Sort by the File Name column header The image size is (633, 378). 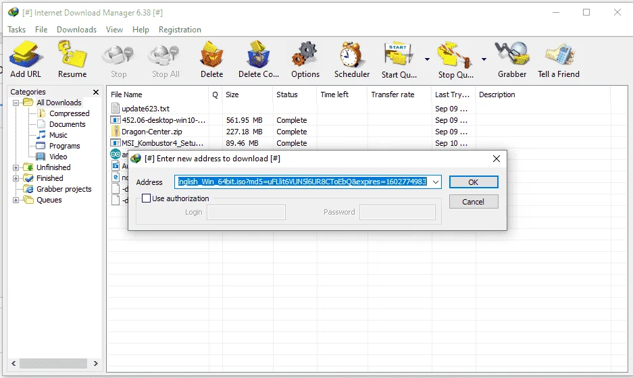(x=158, y=94)
